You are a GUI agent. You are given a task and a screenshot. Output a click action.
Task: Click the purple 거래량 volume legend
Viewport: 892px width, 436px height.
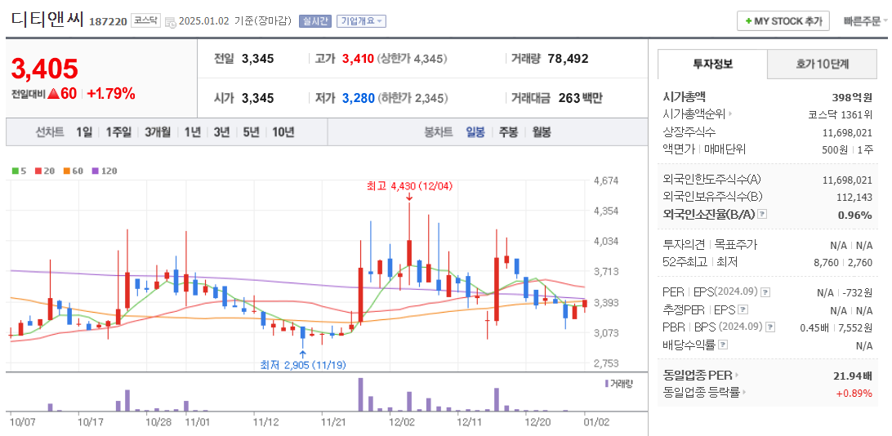coord(618,384)
